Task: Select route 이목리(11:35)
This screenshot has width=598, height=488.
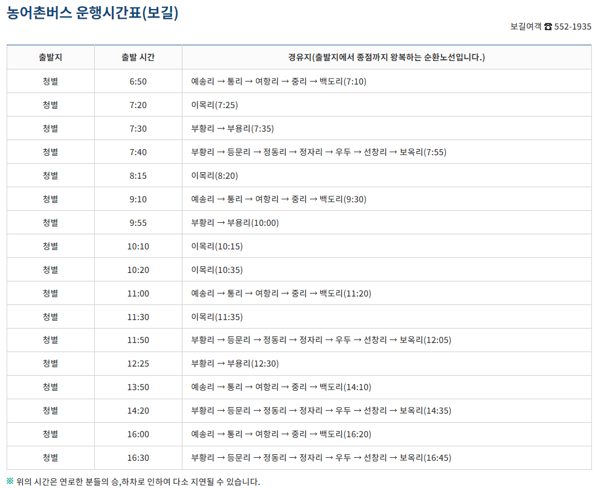Action: point(217,317)
